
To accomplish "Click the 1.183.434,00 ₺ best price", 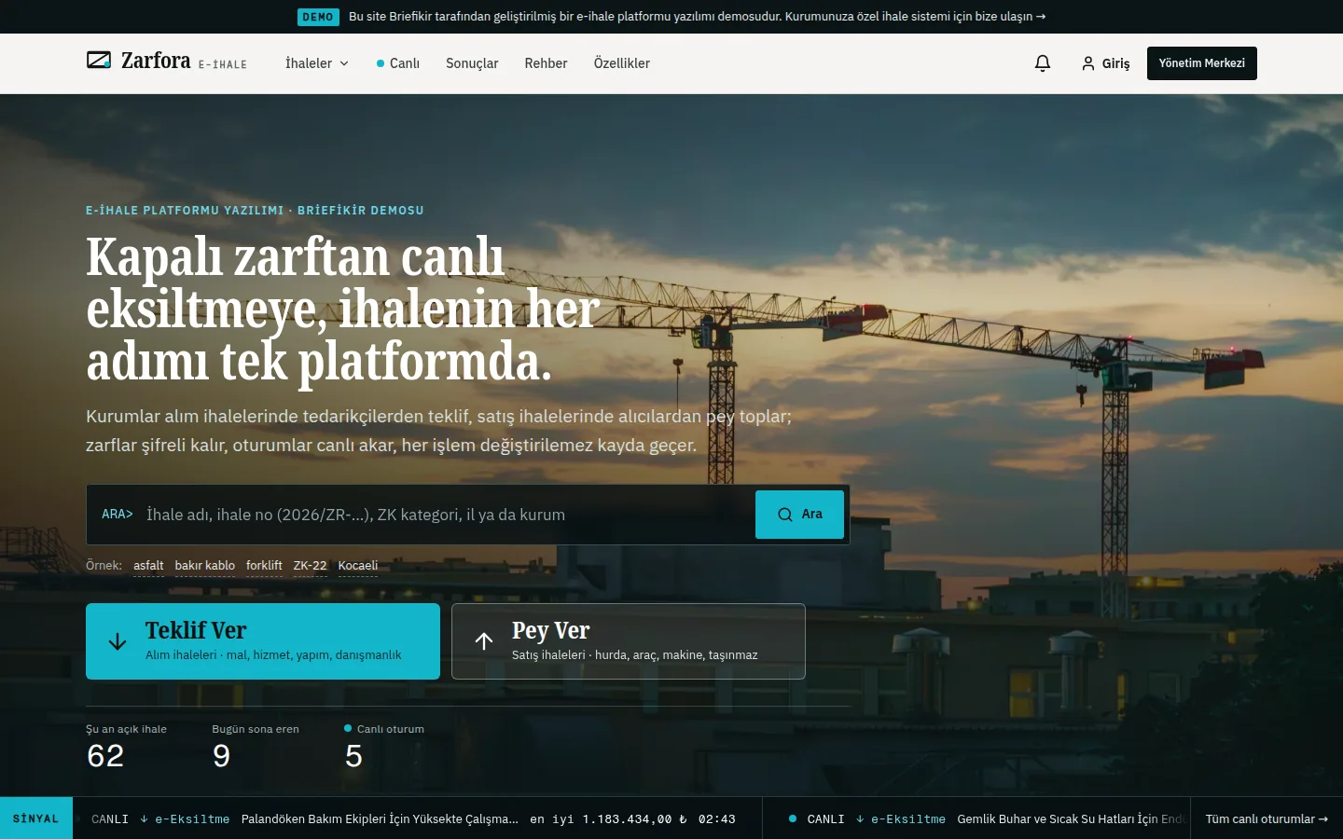I will tap(634, 819).
